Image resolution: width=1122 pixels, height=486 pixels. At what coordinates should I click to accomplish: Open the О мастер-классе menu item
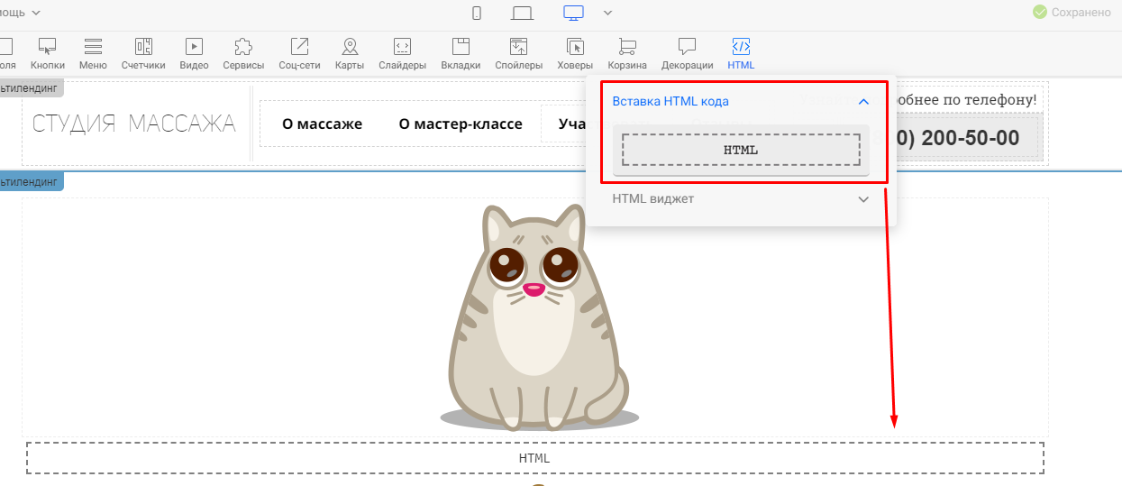[461, 124]
